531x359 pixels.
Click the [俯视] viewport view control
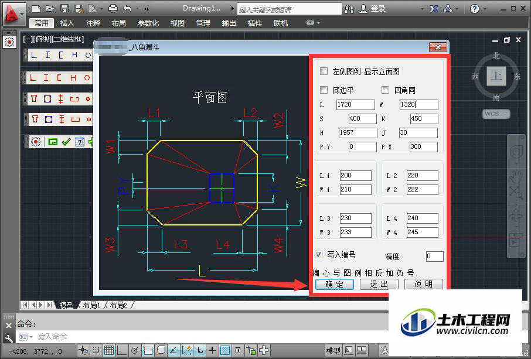(x=42, y=39)
